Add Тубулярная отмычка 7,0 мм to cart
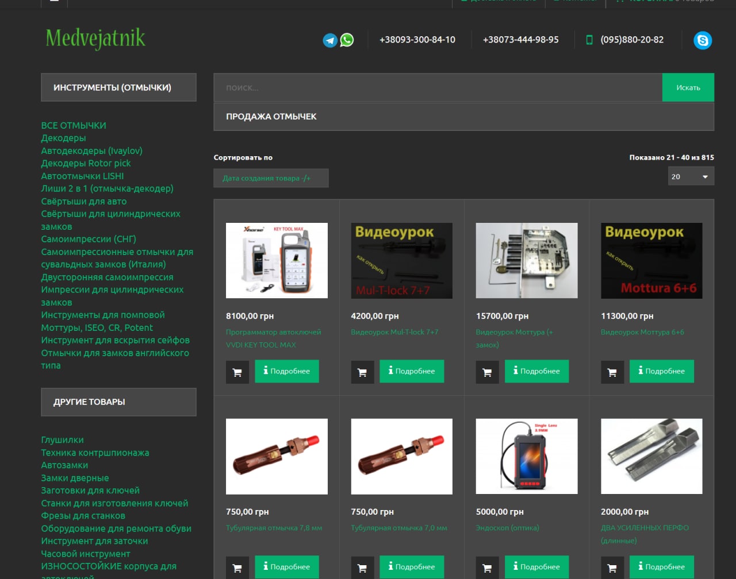The width and height of the screenshot is (736, 579). tap(362, 568)
